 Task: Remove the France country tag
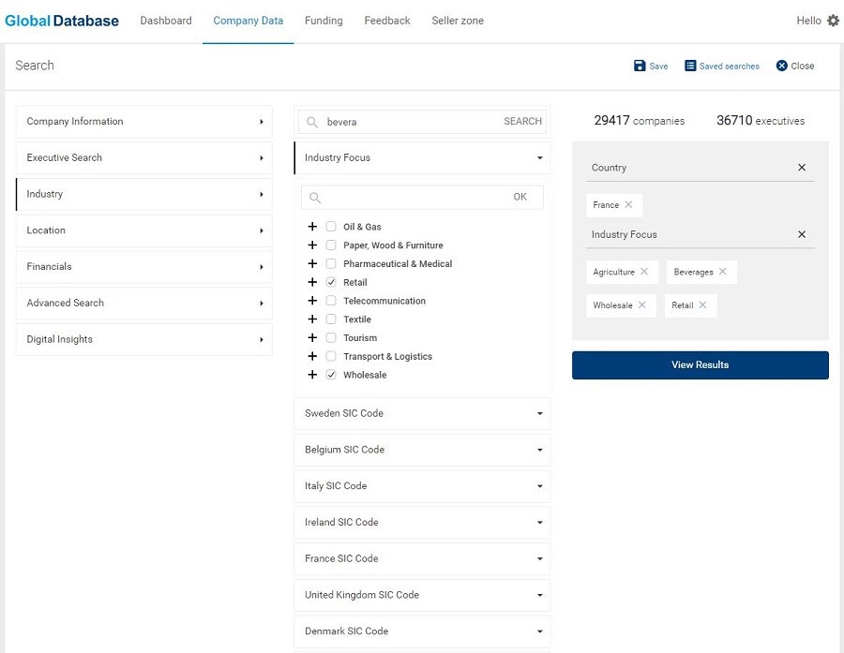coord(628,204)
